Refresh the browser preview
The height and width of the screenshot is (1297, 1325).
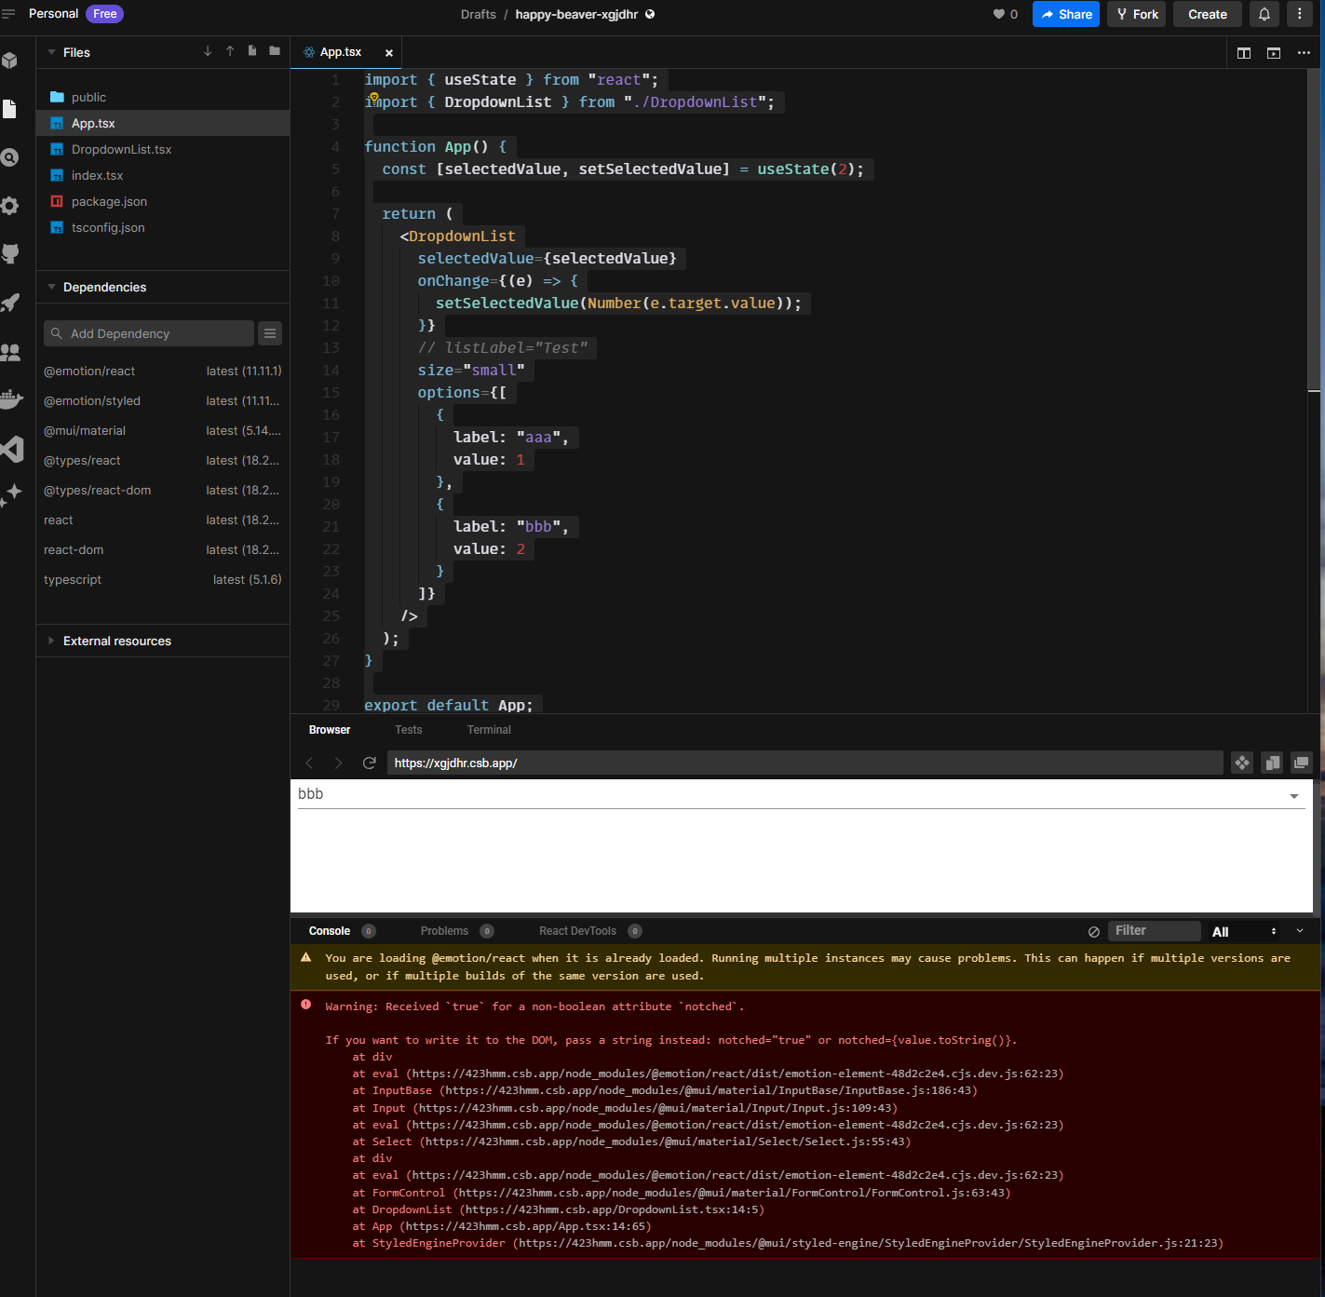click(369, 763)
